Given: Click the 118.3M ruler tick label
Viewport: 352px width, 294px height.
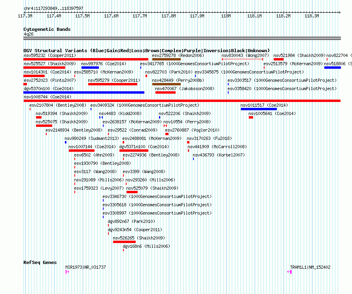Looking at the screenshot, I should click(312, 16).
